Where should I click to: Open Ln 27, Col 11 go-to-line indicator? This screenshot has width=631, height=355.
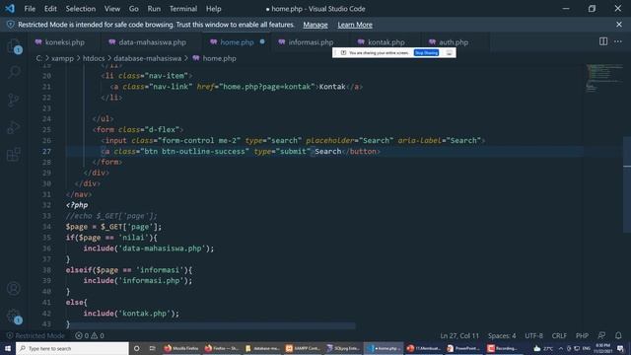pyautogui.click(x=459, y=335)
